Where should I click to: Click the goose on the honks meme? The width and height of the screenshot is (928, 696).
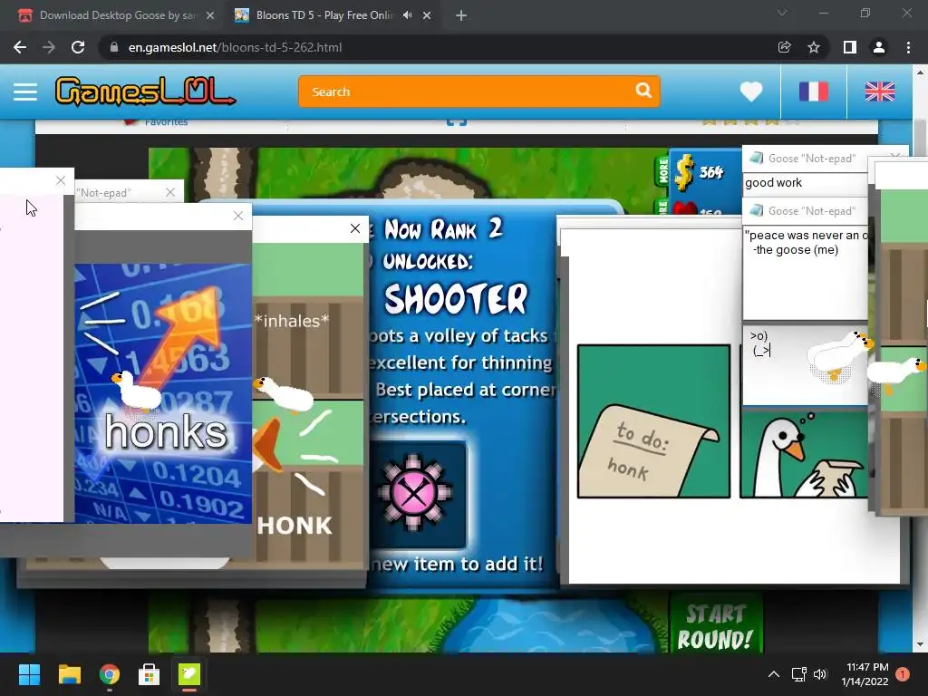[x=136, y=391]
